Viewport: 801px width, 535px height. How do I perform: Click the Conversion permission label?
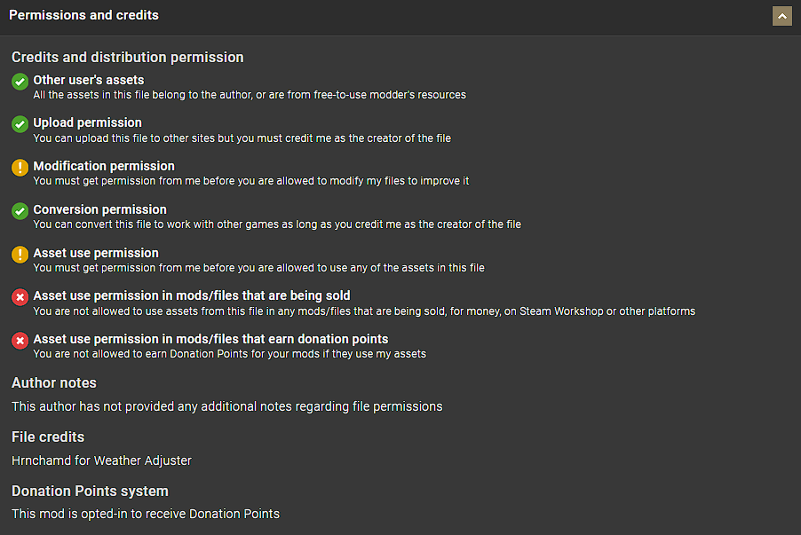coord(99,209)
